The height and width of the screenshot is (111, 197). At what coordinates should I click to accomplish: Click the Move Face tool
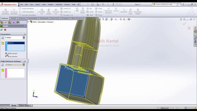(131, 11)
